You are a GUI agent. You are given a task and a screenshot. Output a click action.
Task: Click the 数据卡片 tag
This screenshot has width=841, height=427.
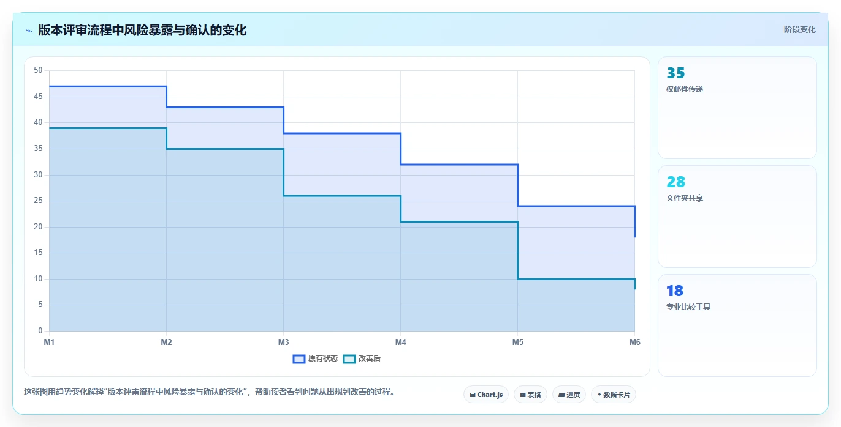(614, 395)
